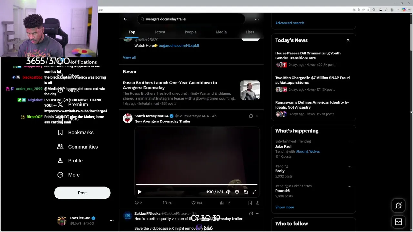
Task: Open the More sidebar menu
Action: pos(68,175)
